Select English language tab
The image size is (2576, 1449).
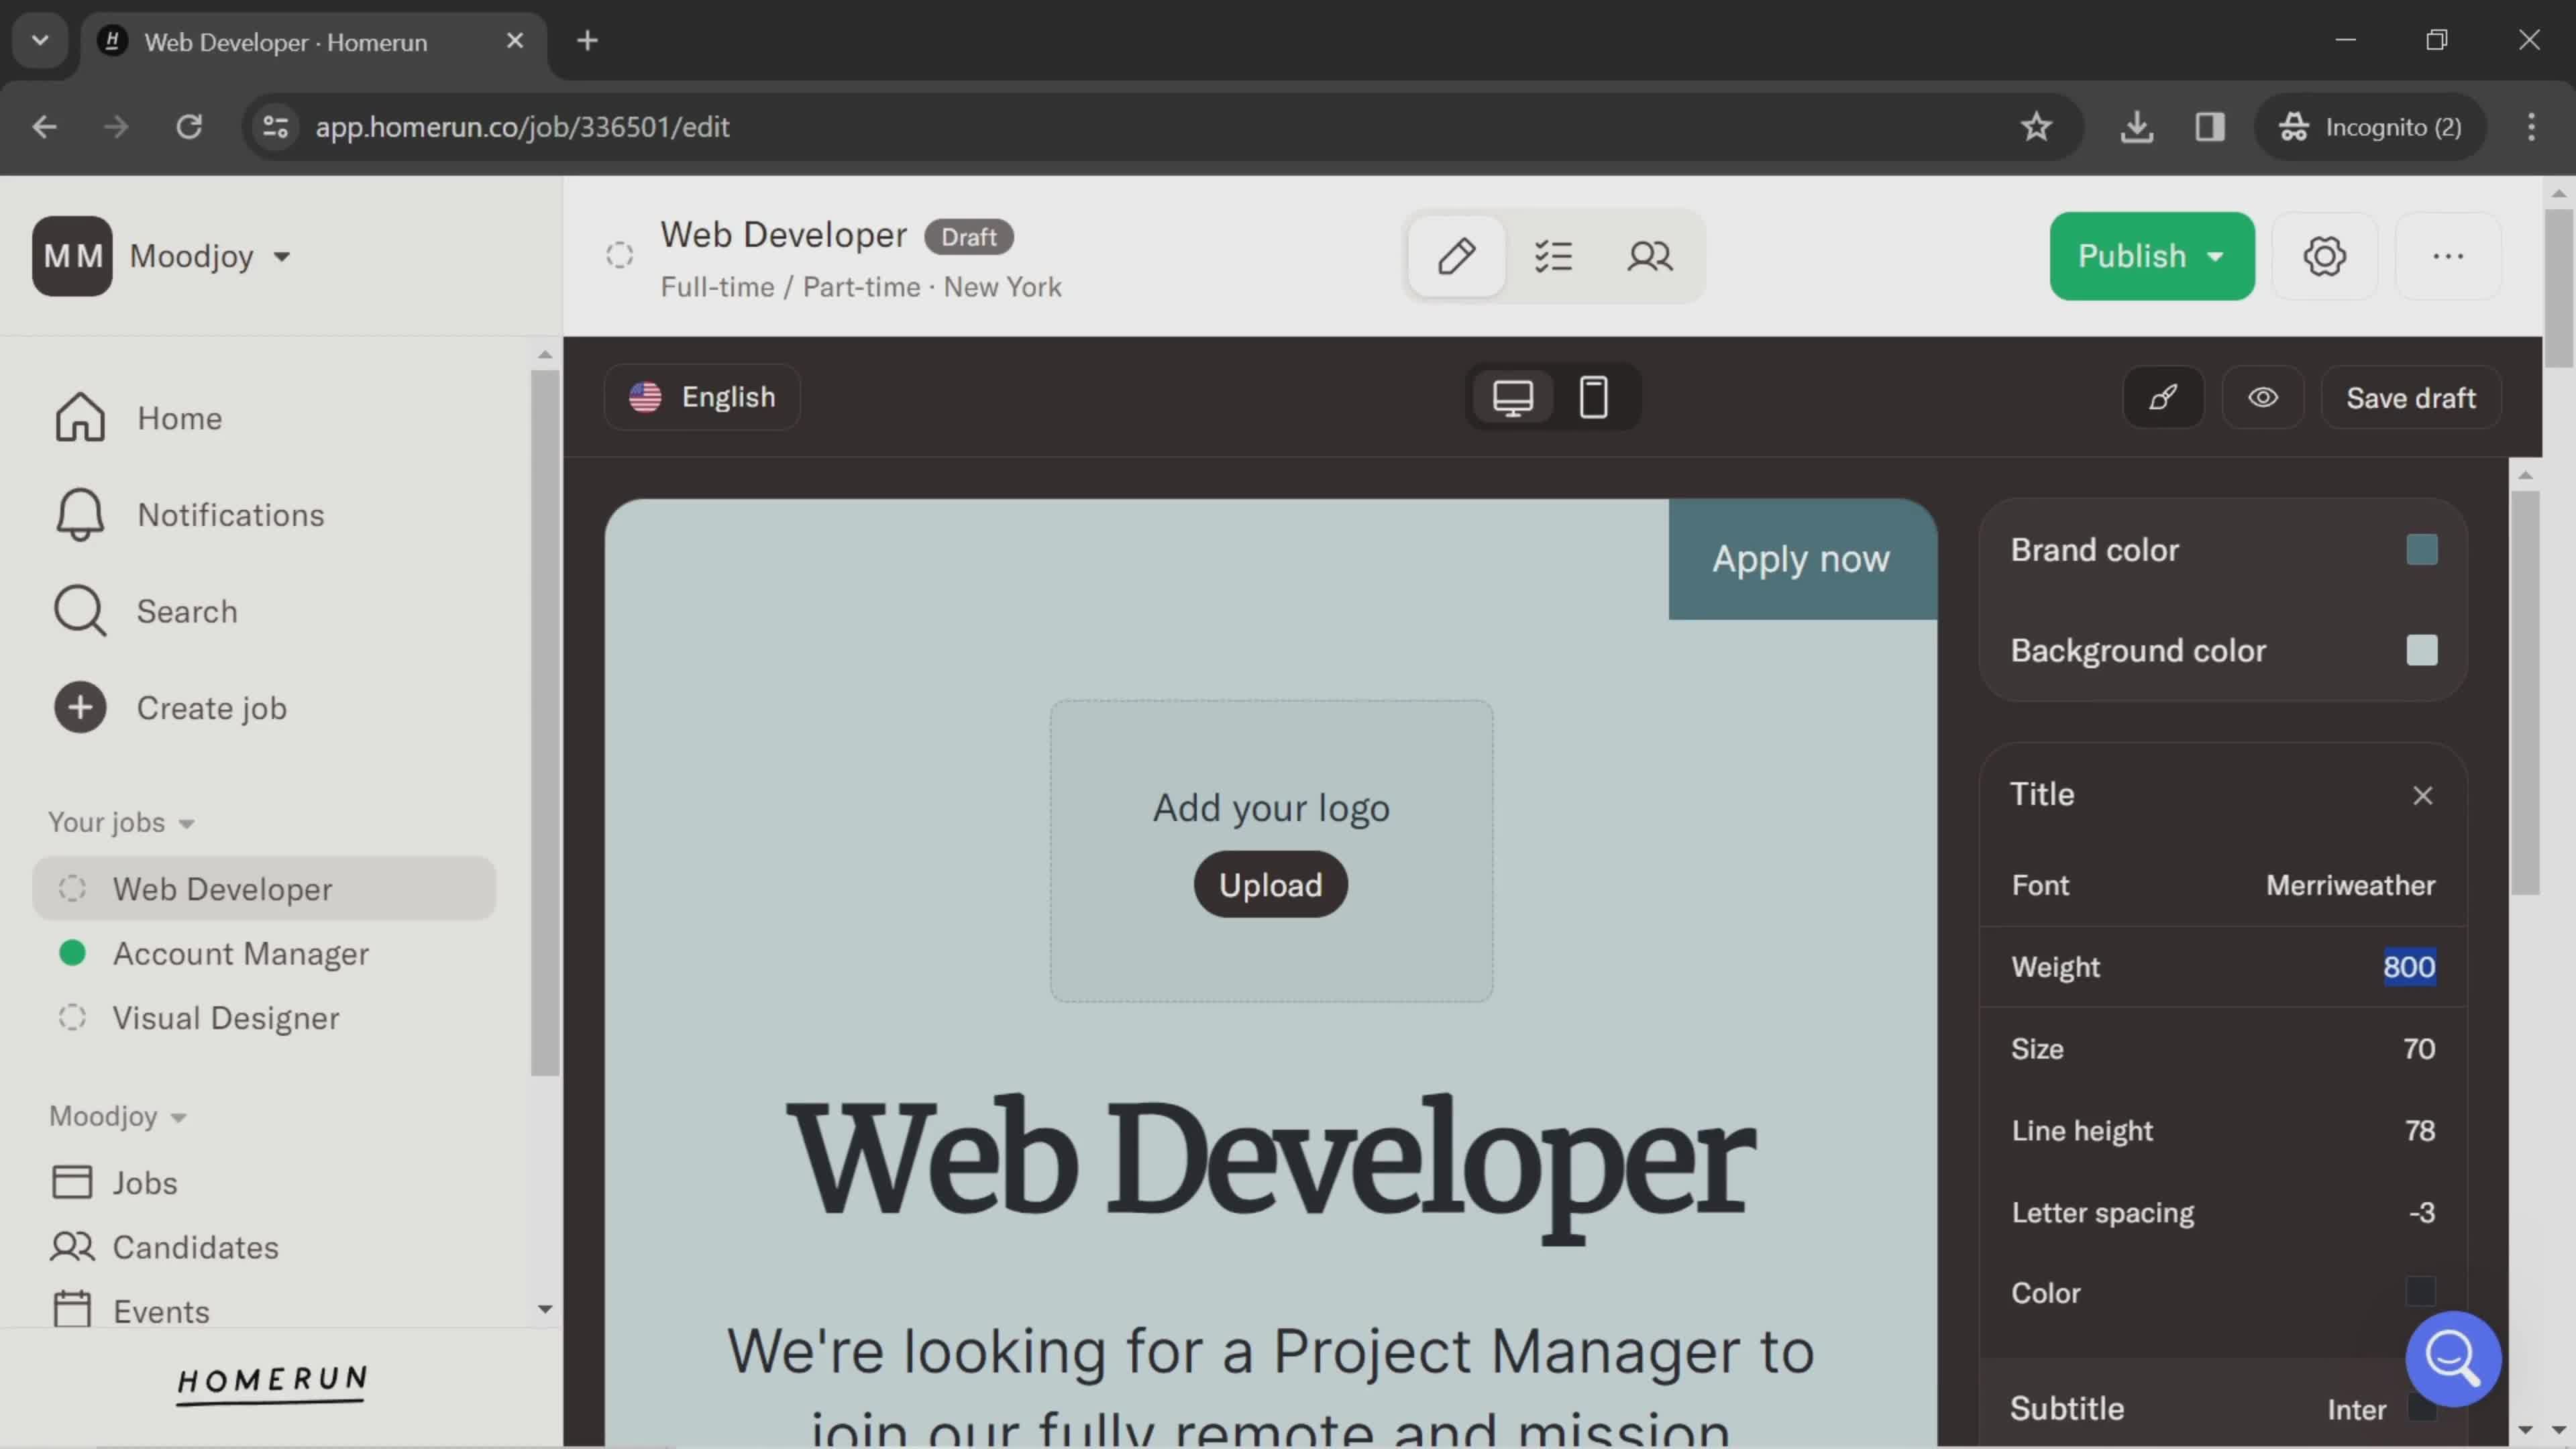pyautogui.click(x=706, y=396)
